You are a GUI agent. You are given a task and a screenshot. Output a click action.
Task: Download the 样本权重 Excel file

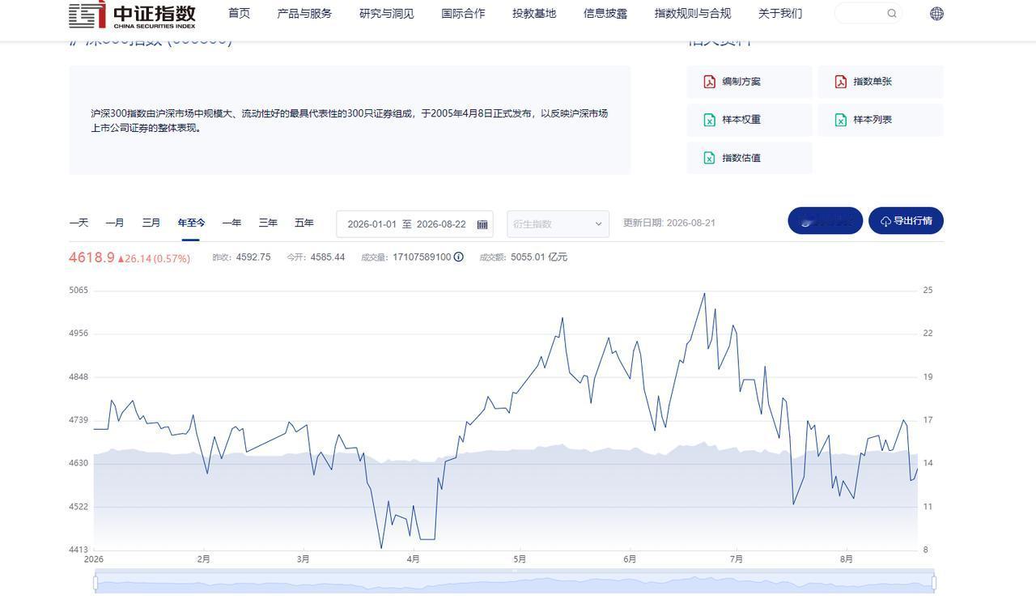(x=749, y=120)
